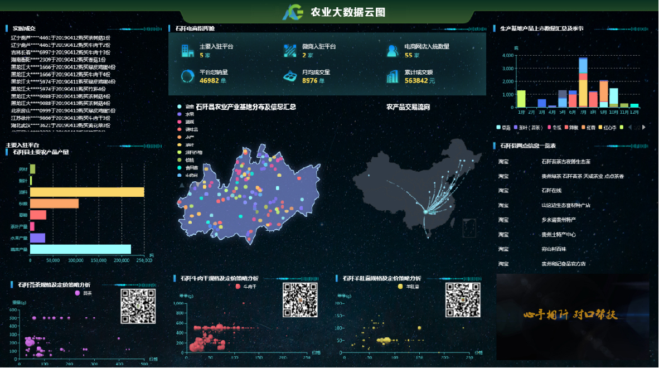
Task: Click the QR code in 牛肉干 analysis panel
Action: (300, 300)
